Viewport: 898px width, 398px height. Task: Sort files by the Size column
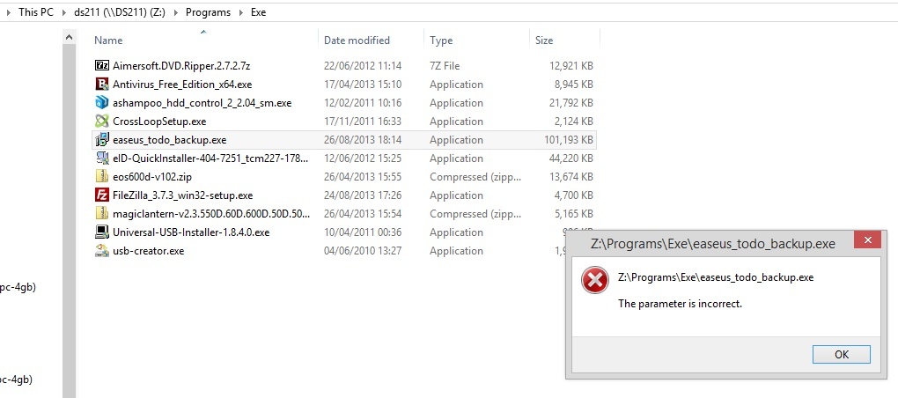pos(544,41)
